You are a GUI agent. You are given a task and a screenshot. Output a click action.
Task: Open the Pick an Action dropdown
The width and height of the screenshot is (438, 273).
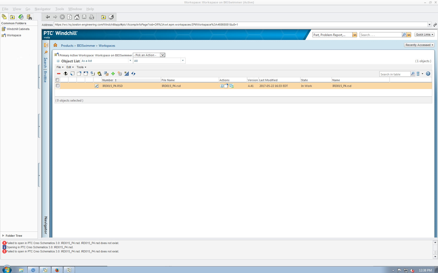coord(149,55)
